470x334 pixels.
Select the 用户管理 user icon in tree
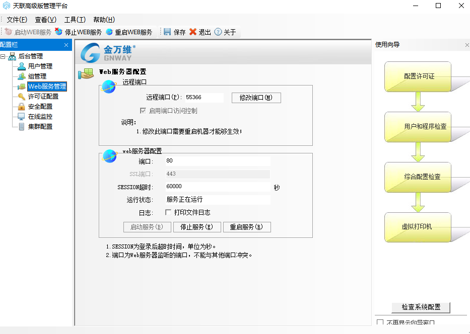22,66
